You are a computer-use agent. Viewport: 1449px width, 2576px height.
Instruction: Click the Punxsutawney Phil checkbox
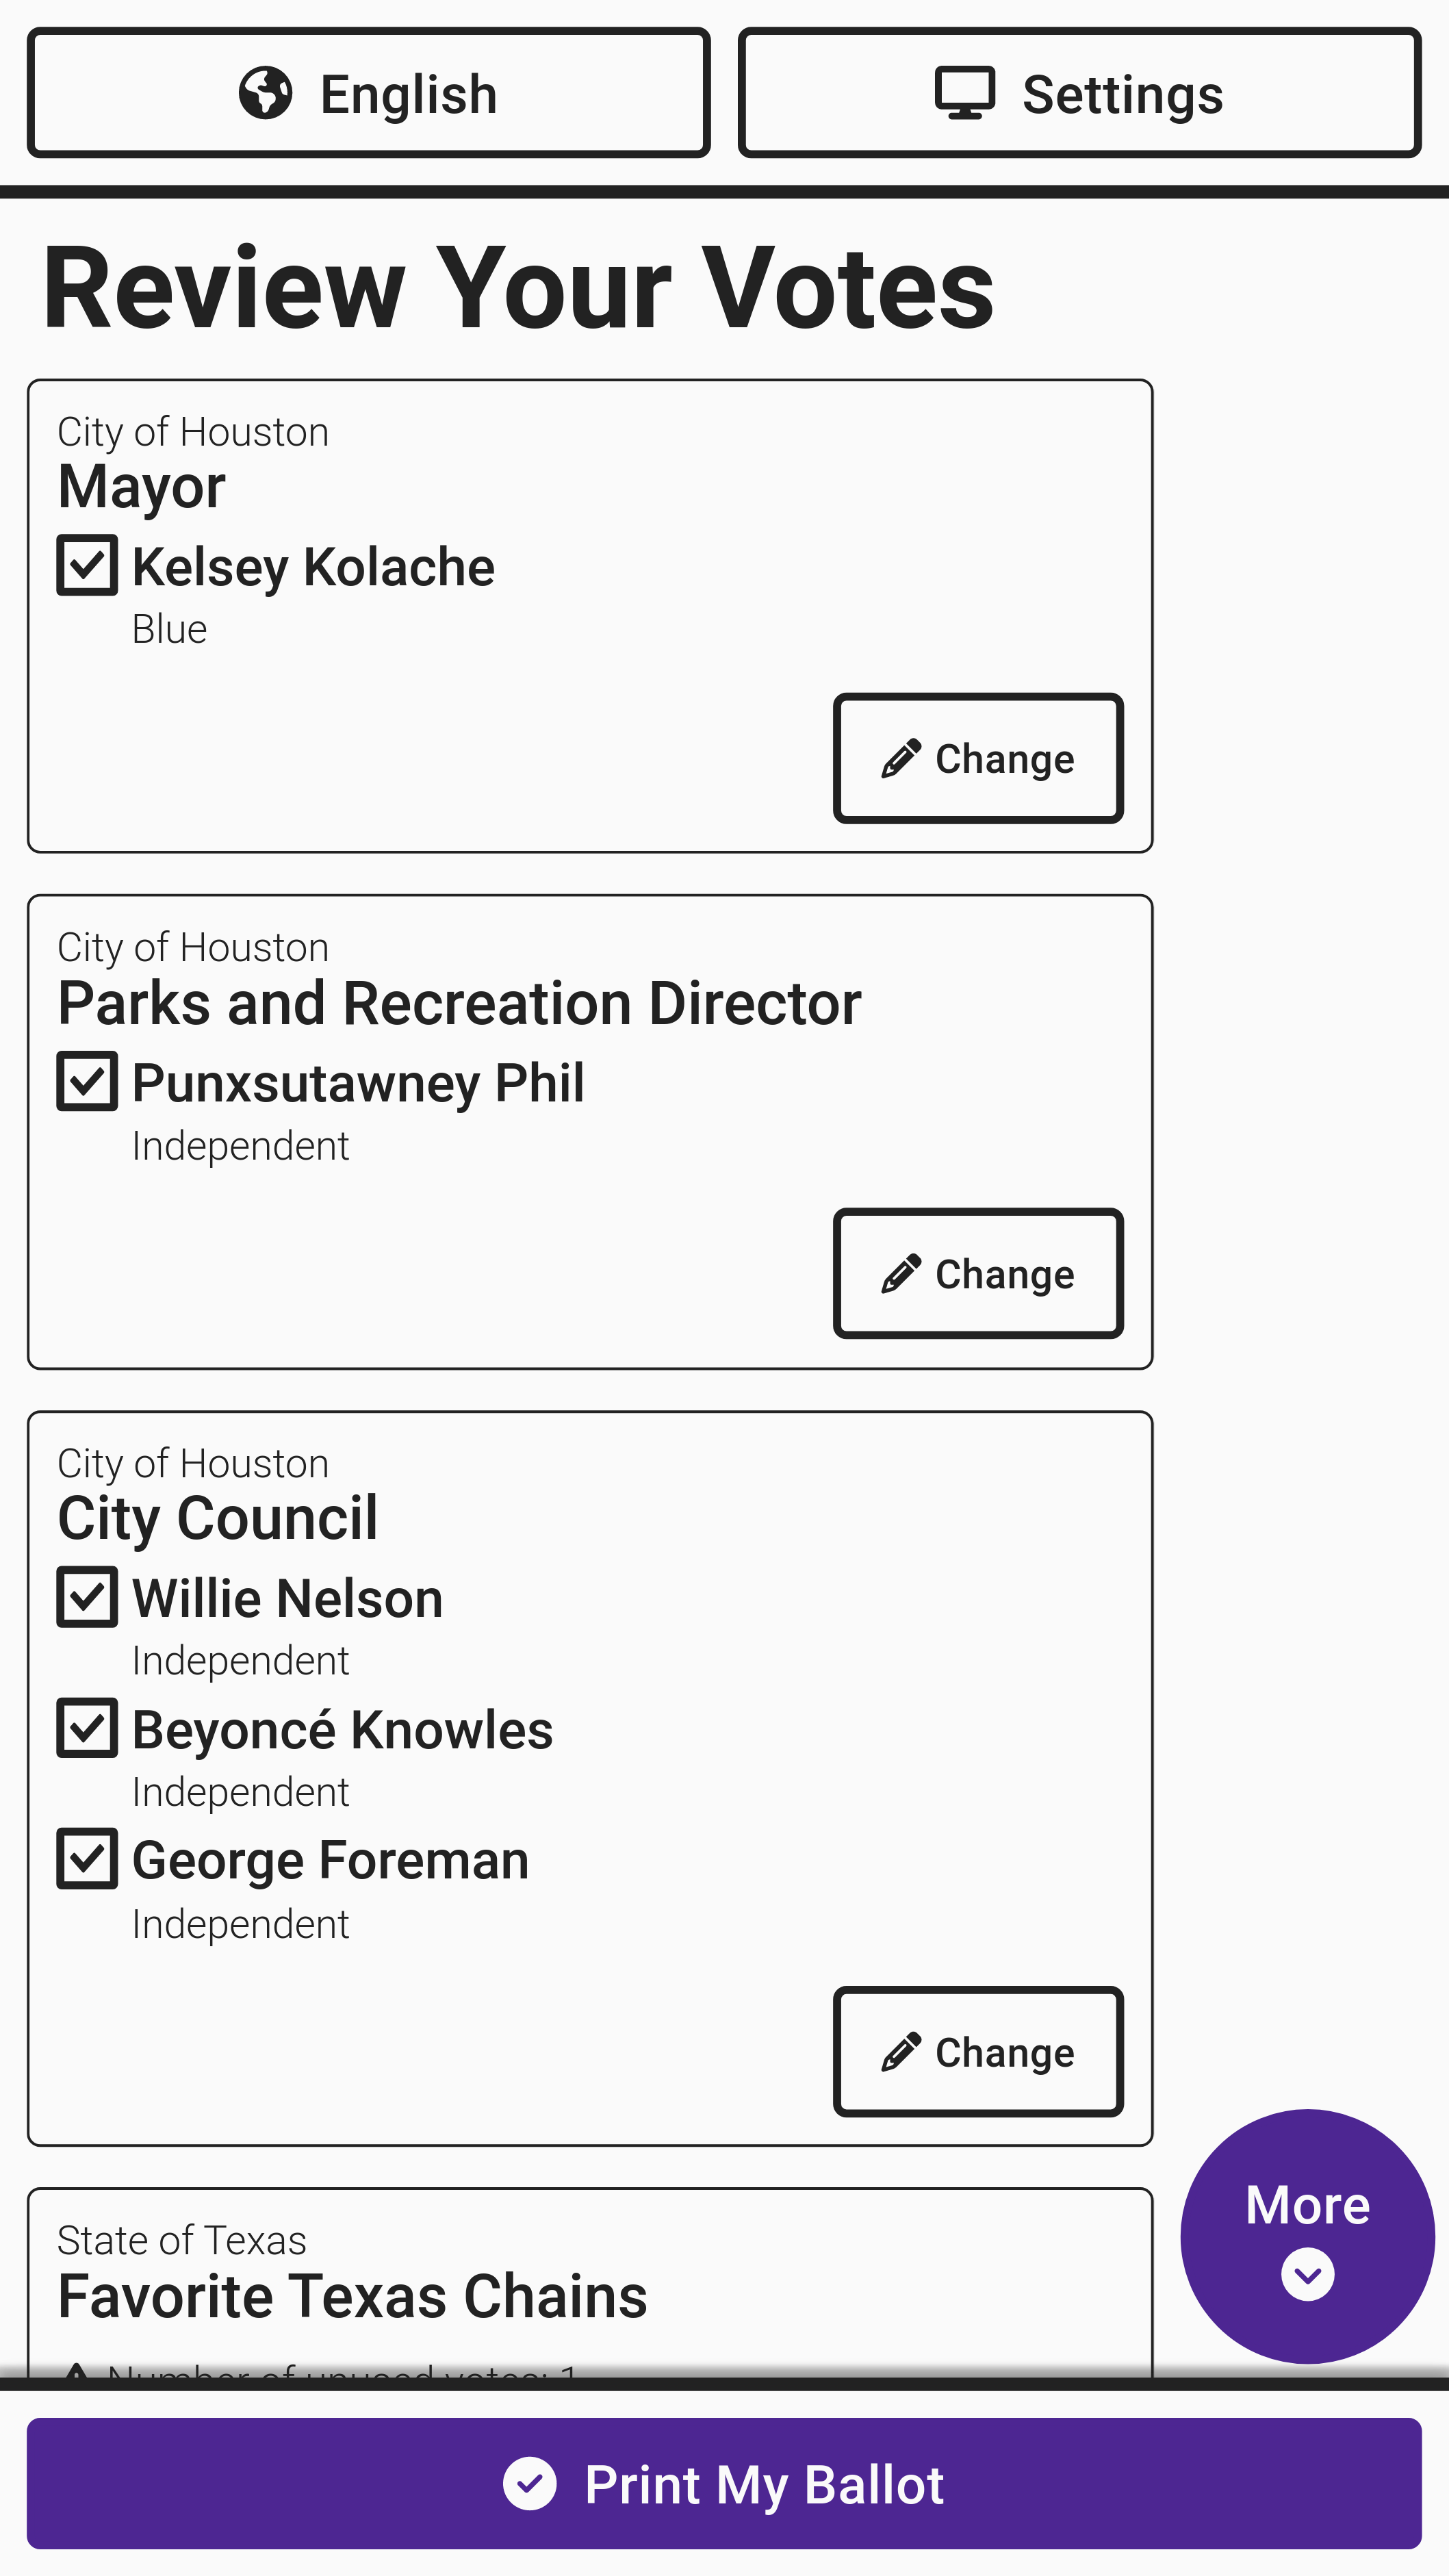[87, 1081]
